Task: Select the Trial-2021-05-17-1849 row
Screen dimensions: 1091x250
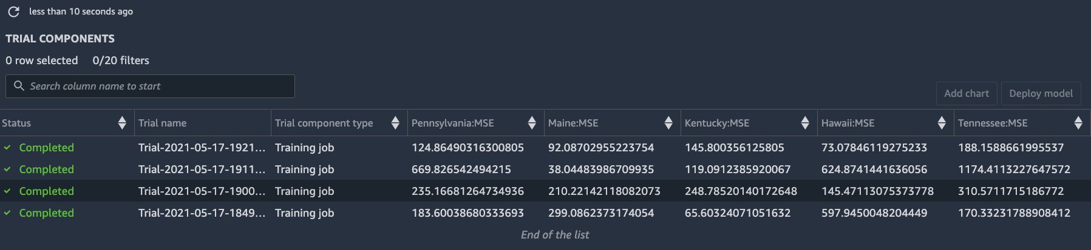Action: (x=545, y=212)
